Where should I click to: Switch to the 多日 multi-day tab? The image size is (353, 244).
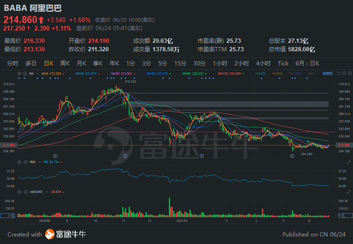[x=31, y=63]
